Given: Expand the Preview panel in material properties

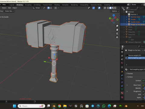Looking at the screenshot, I should (x=126, y=74).
